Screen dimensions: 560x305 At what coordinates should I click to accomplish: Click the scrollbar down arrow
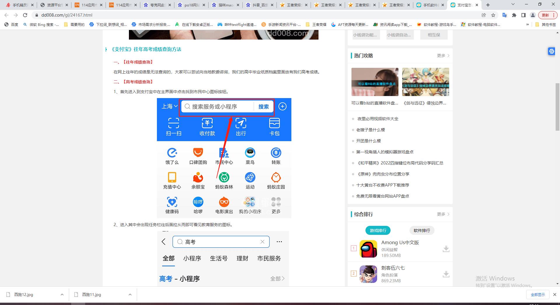coord(557,284)
